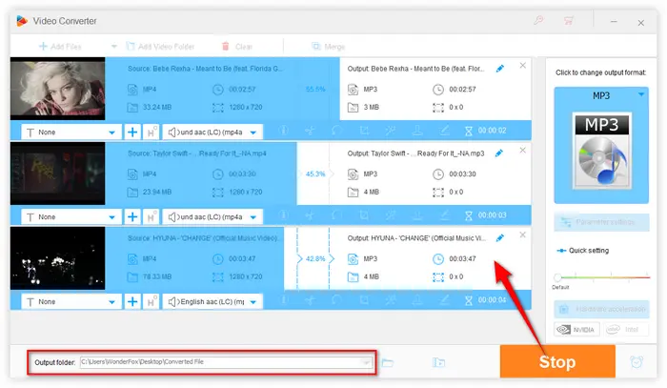Screen dimensions: 667x388
Task: Edit Taylor Swift output name pencil icon
Action: (499, 153)
